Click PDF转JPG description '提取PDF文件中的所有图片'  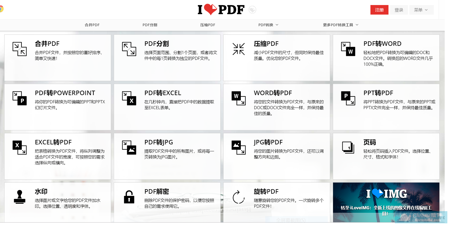(169, 151)
